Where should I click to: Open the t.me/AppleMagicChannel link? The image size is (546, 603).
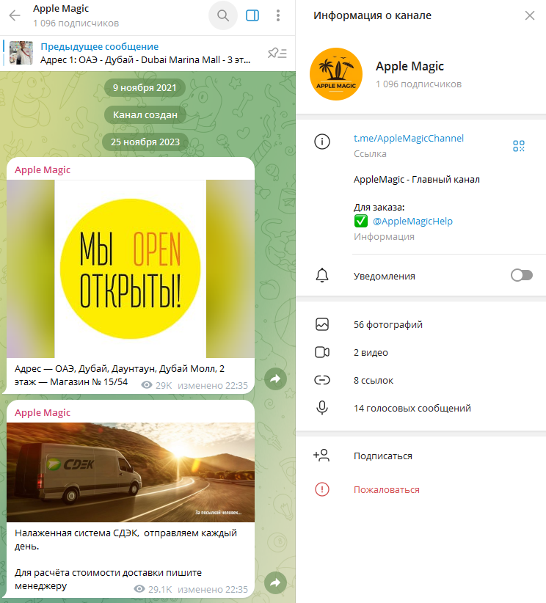pyautogui.click(x=408, y=139)
